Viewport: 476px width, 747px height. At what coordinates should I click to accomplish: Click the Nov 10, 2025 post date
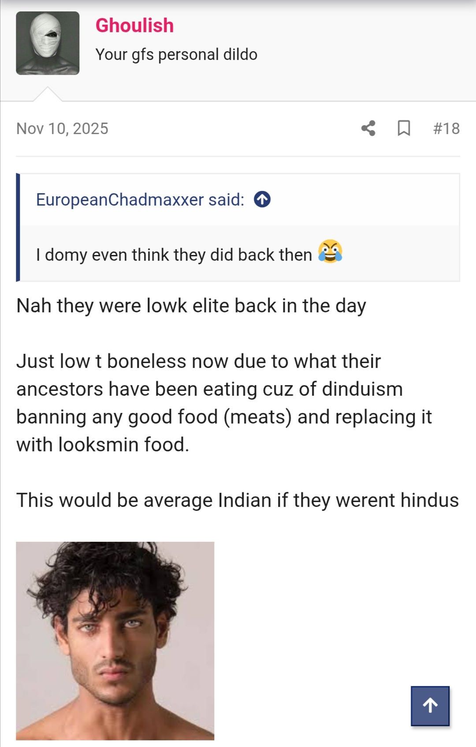[x=62, y=128]
